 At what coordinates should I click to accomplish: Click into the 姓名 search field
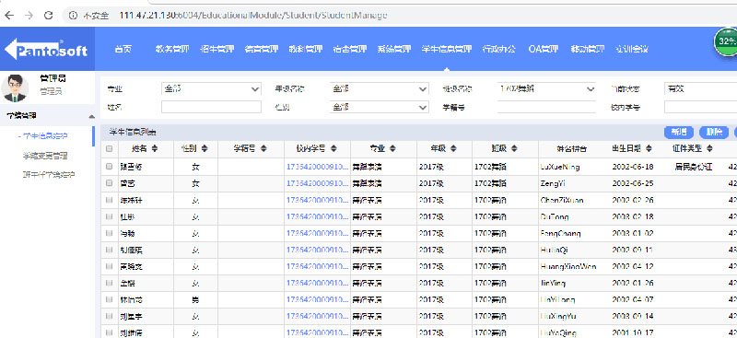tap(211, 107)
